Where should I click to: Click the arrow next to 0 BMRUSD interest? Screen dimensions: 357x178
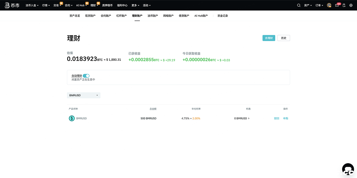coord(249,118)
